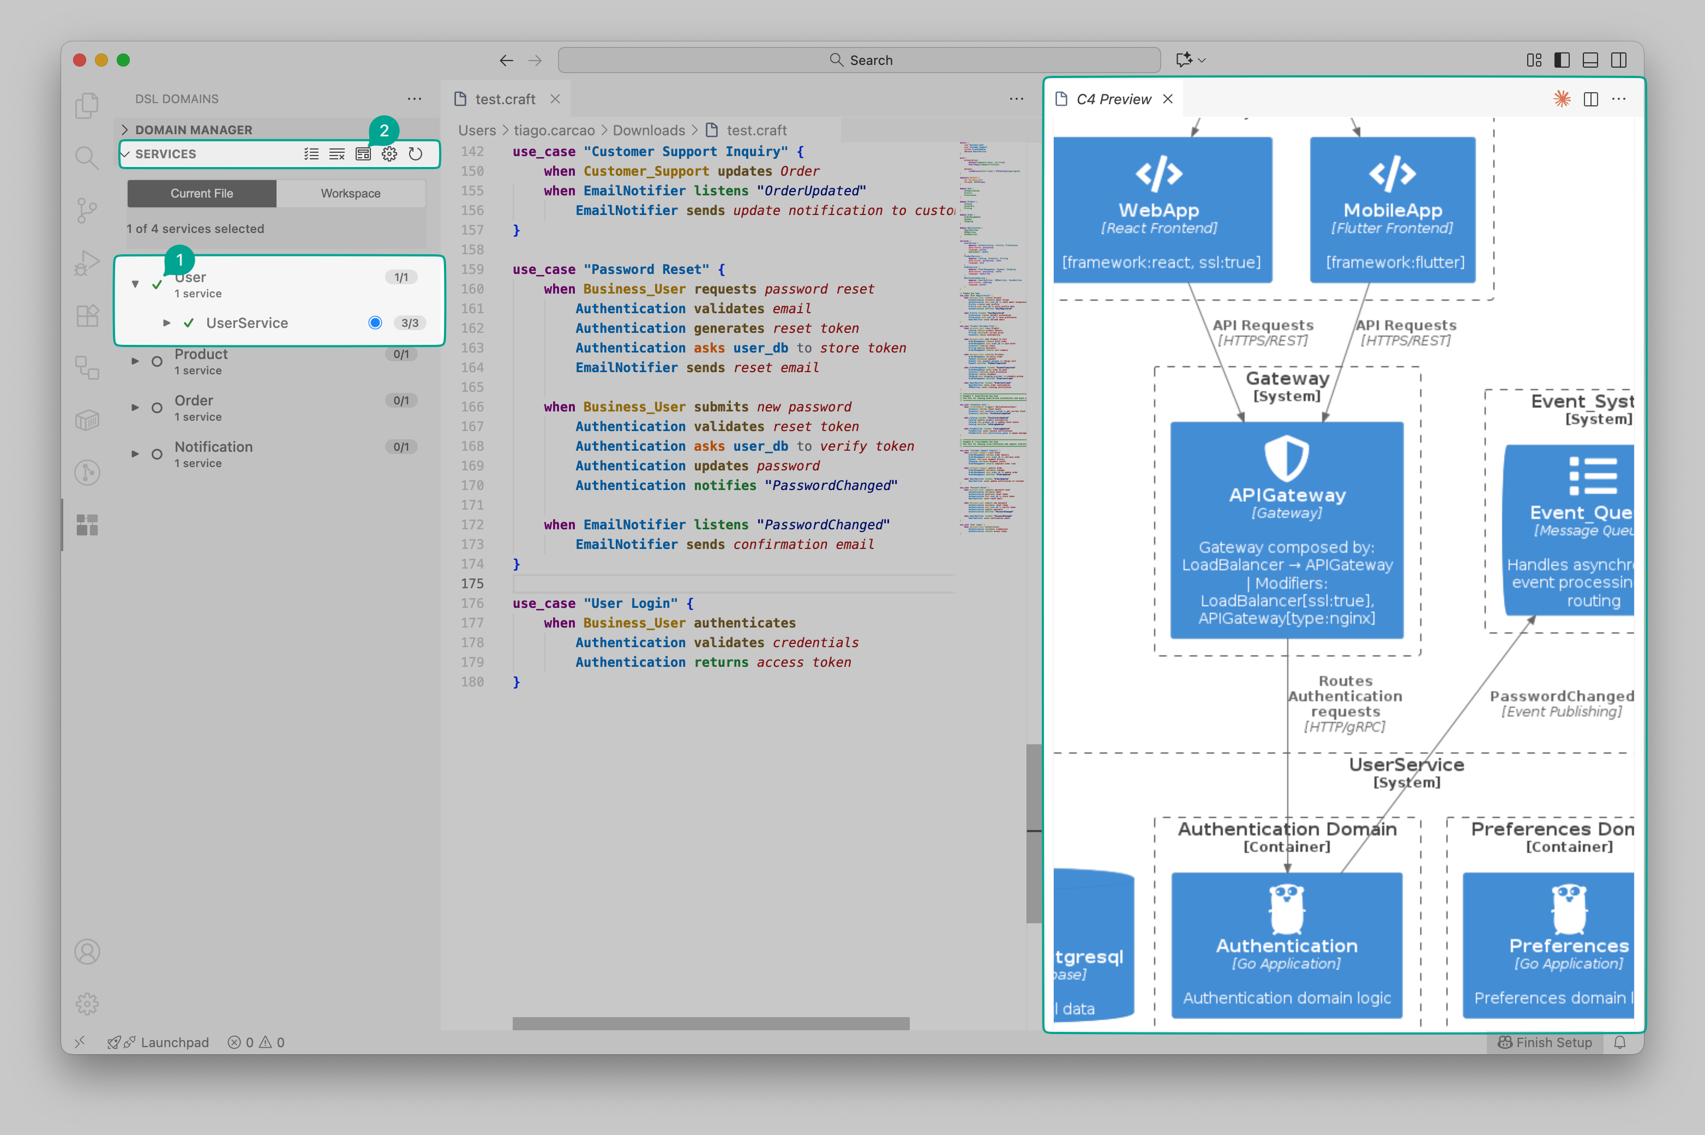Select the UserService blue radio indicator

point(375,323)
